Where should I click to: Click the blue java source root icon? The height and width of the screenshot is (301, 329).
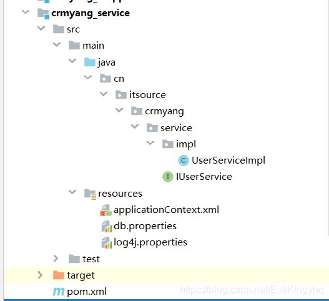click(90, 62)
